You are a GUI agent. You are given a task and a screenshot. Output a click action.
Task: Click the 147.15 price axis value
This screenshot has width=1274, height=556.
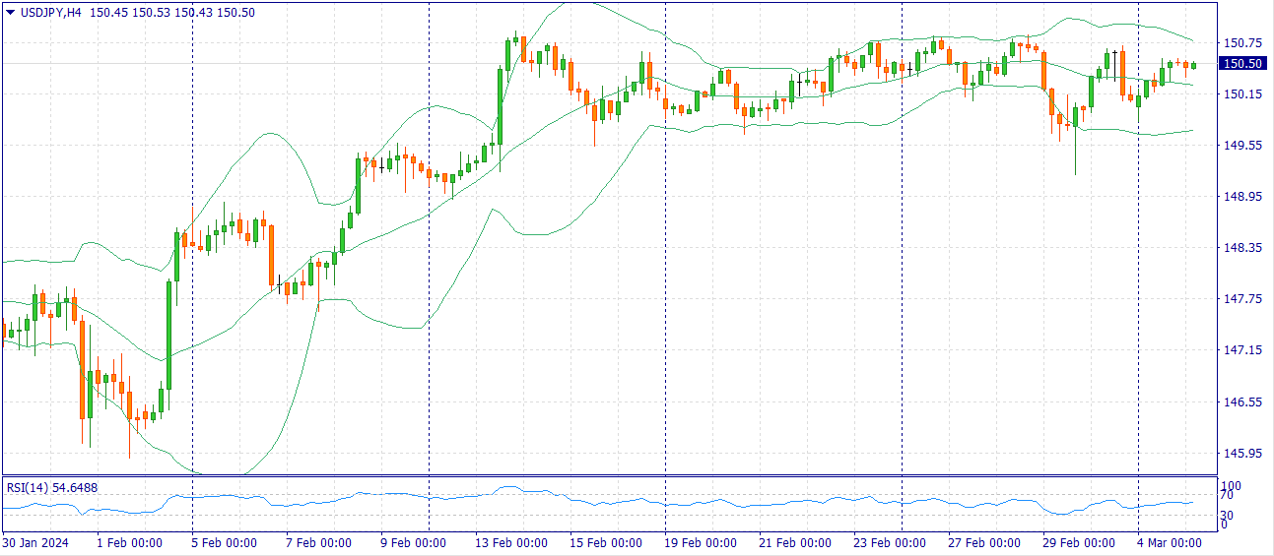point(1240,350)
